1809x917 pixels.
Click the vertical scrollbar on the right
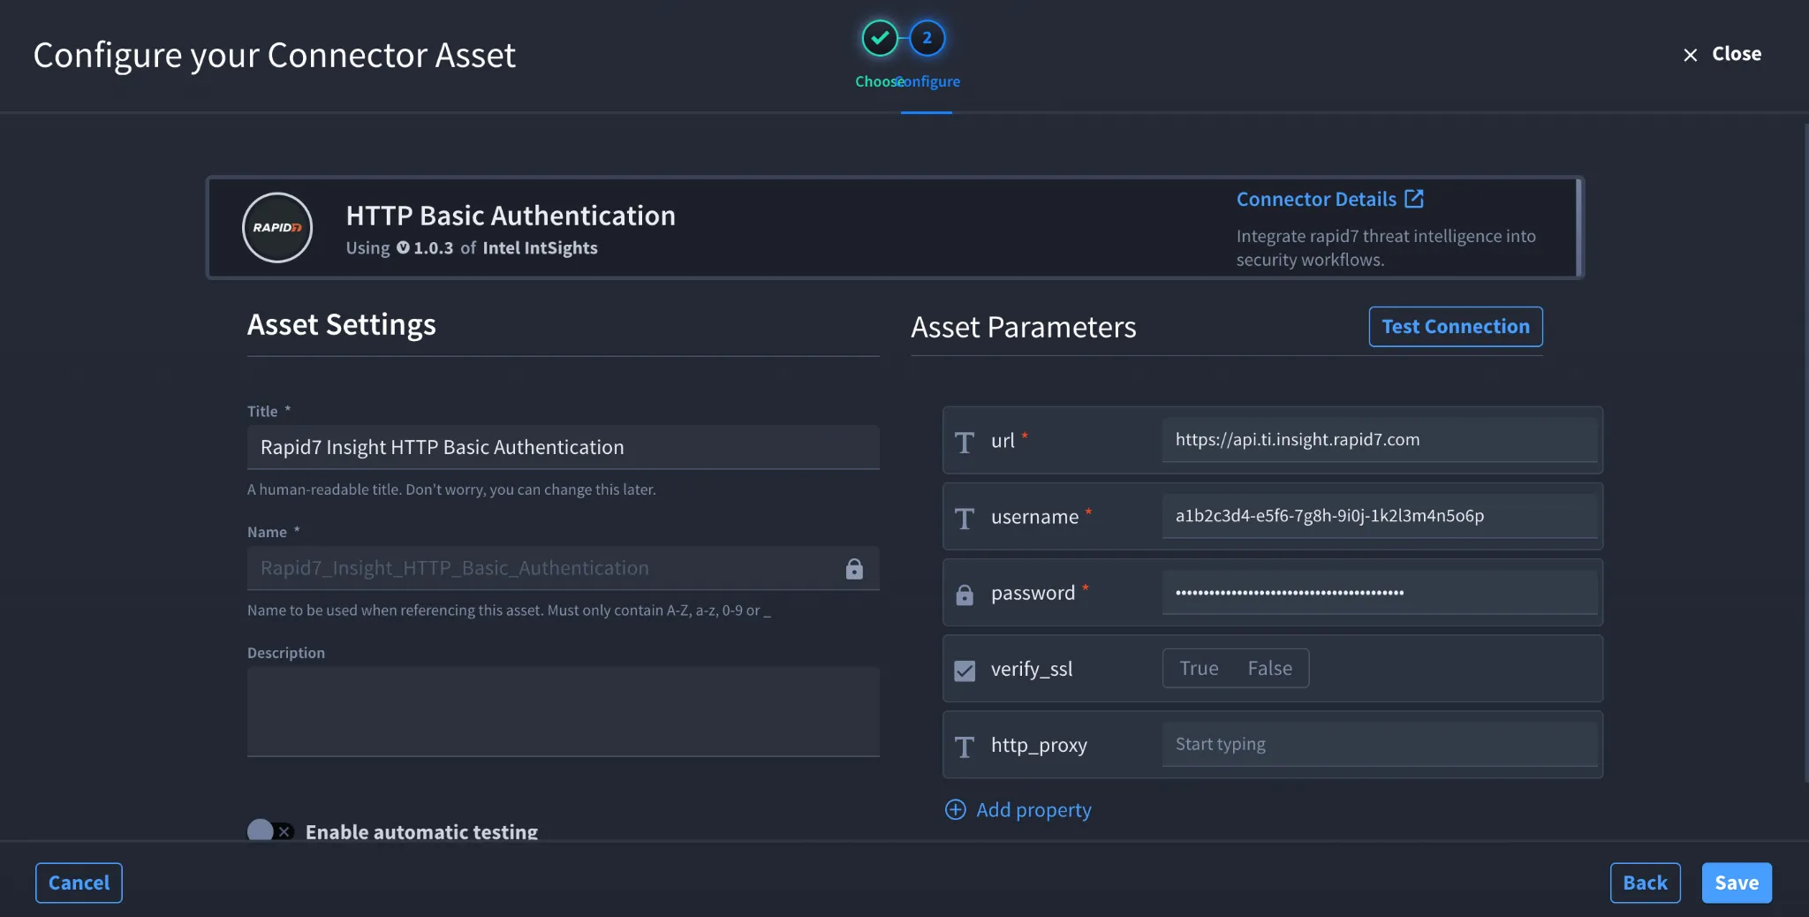point(1805,451)
